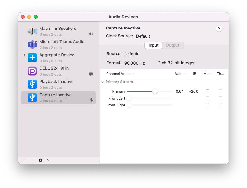Open the gear settings menu

click(41, 160)
